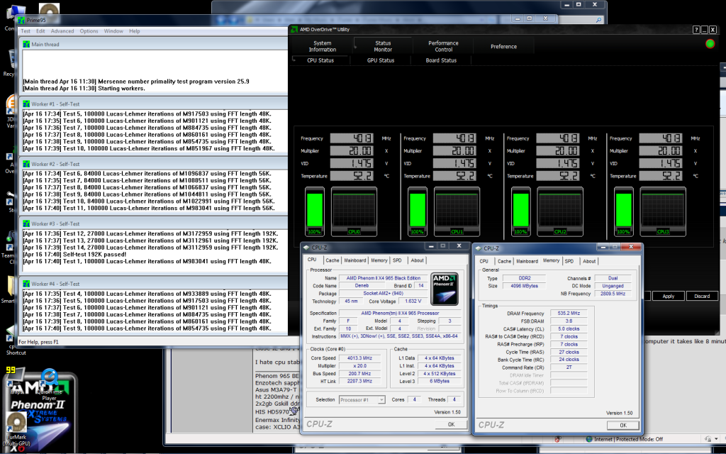
Task: Click the CPU0 green usage bar
Action: tap(314, 211)
